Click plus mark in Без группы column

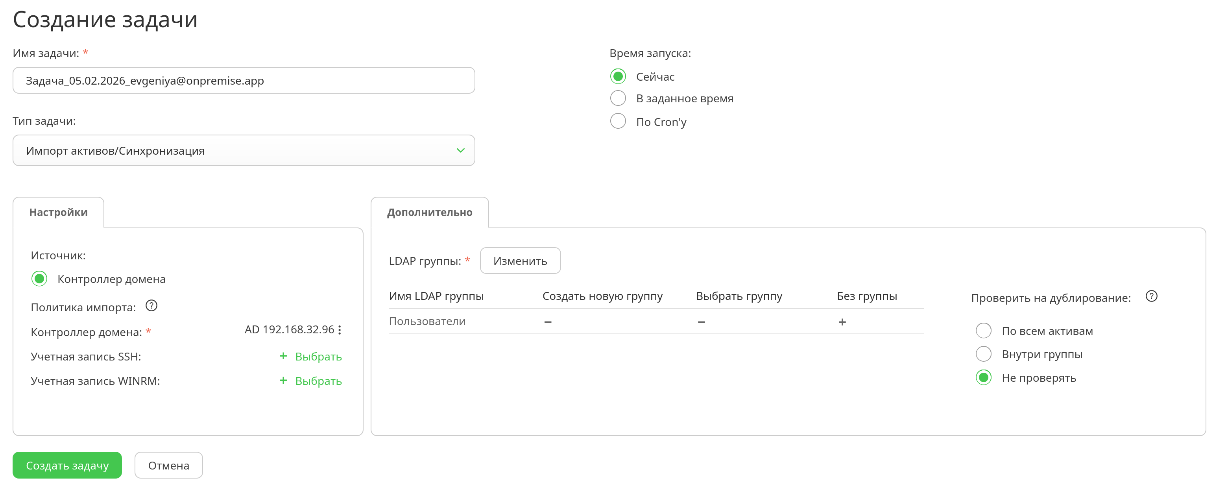click(x=842, y=322)
